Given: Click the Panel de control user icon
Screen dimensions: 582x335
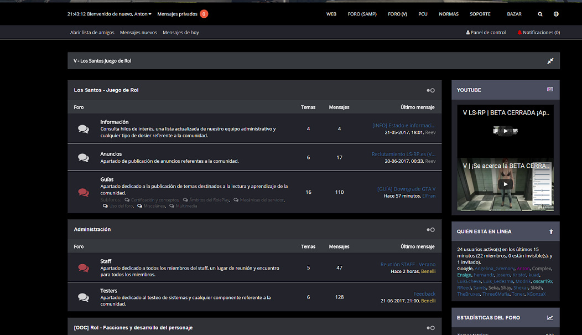Looking at the screenshot, I should coord(468,33).
